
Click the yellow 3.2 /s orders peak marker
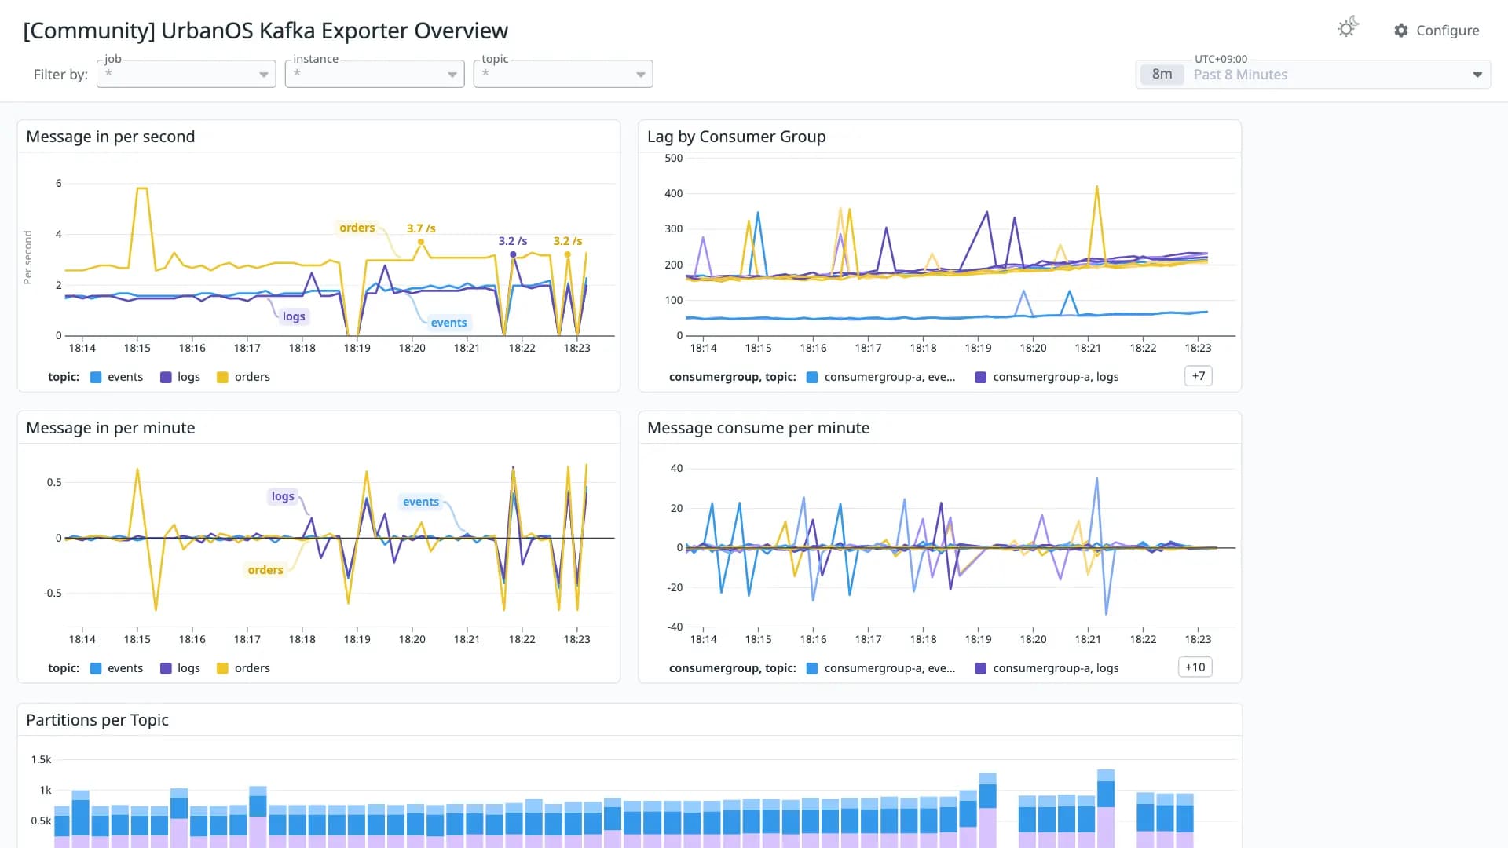coord(567,254)
